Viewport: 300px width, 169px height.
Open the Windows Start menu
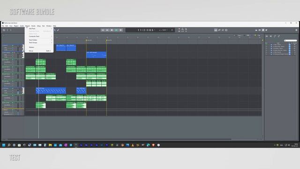[4, 145]
